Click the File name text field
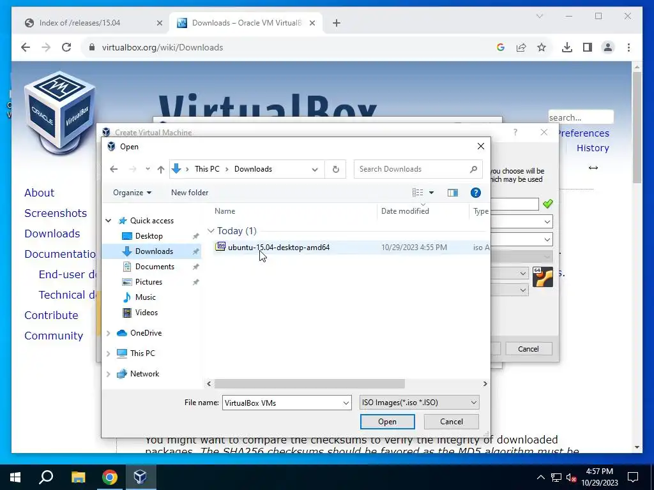The height and width of the screenshot is (490, 654). coord(282,403)
